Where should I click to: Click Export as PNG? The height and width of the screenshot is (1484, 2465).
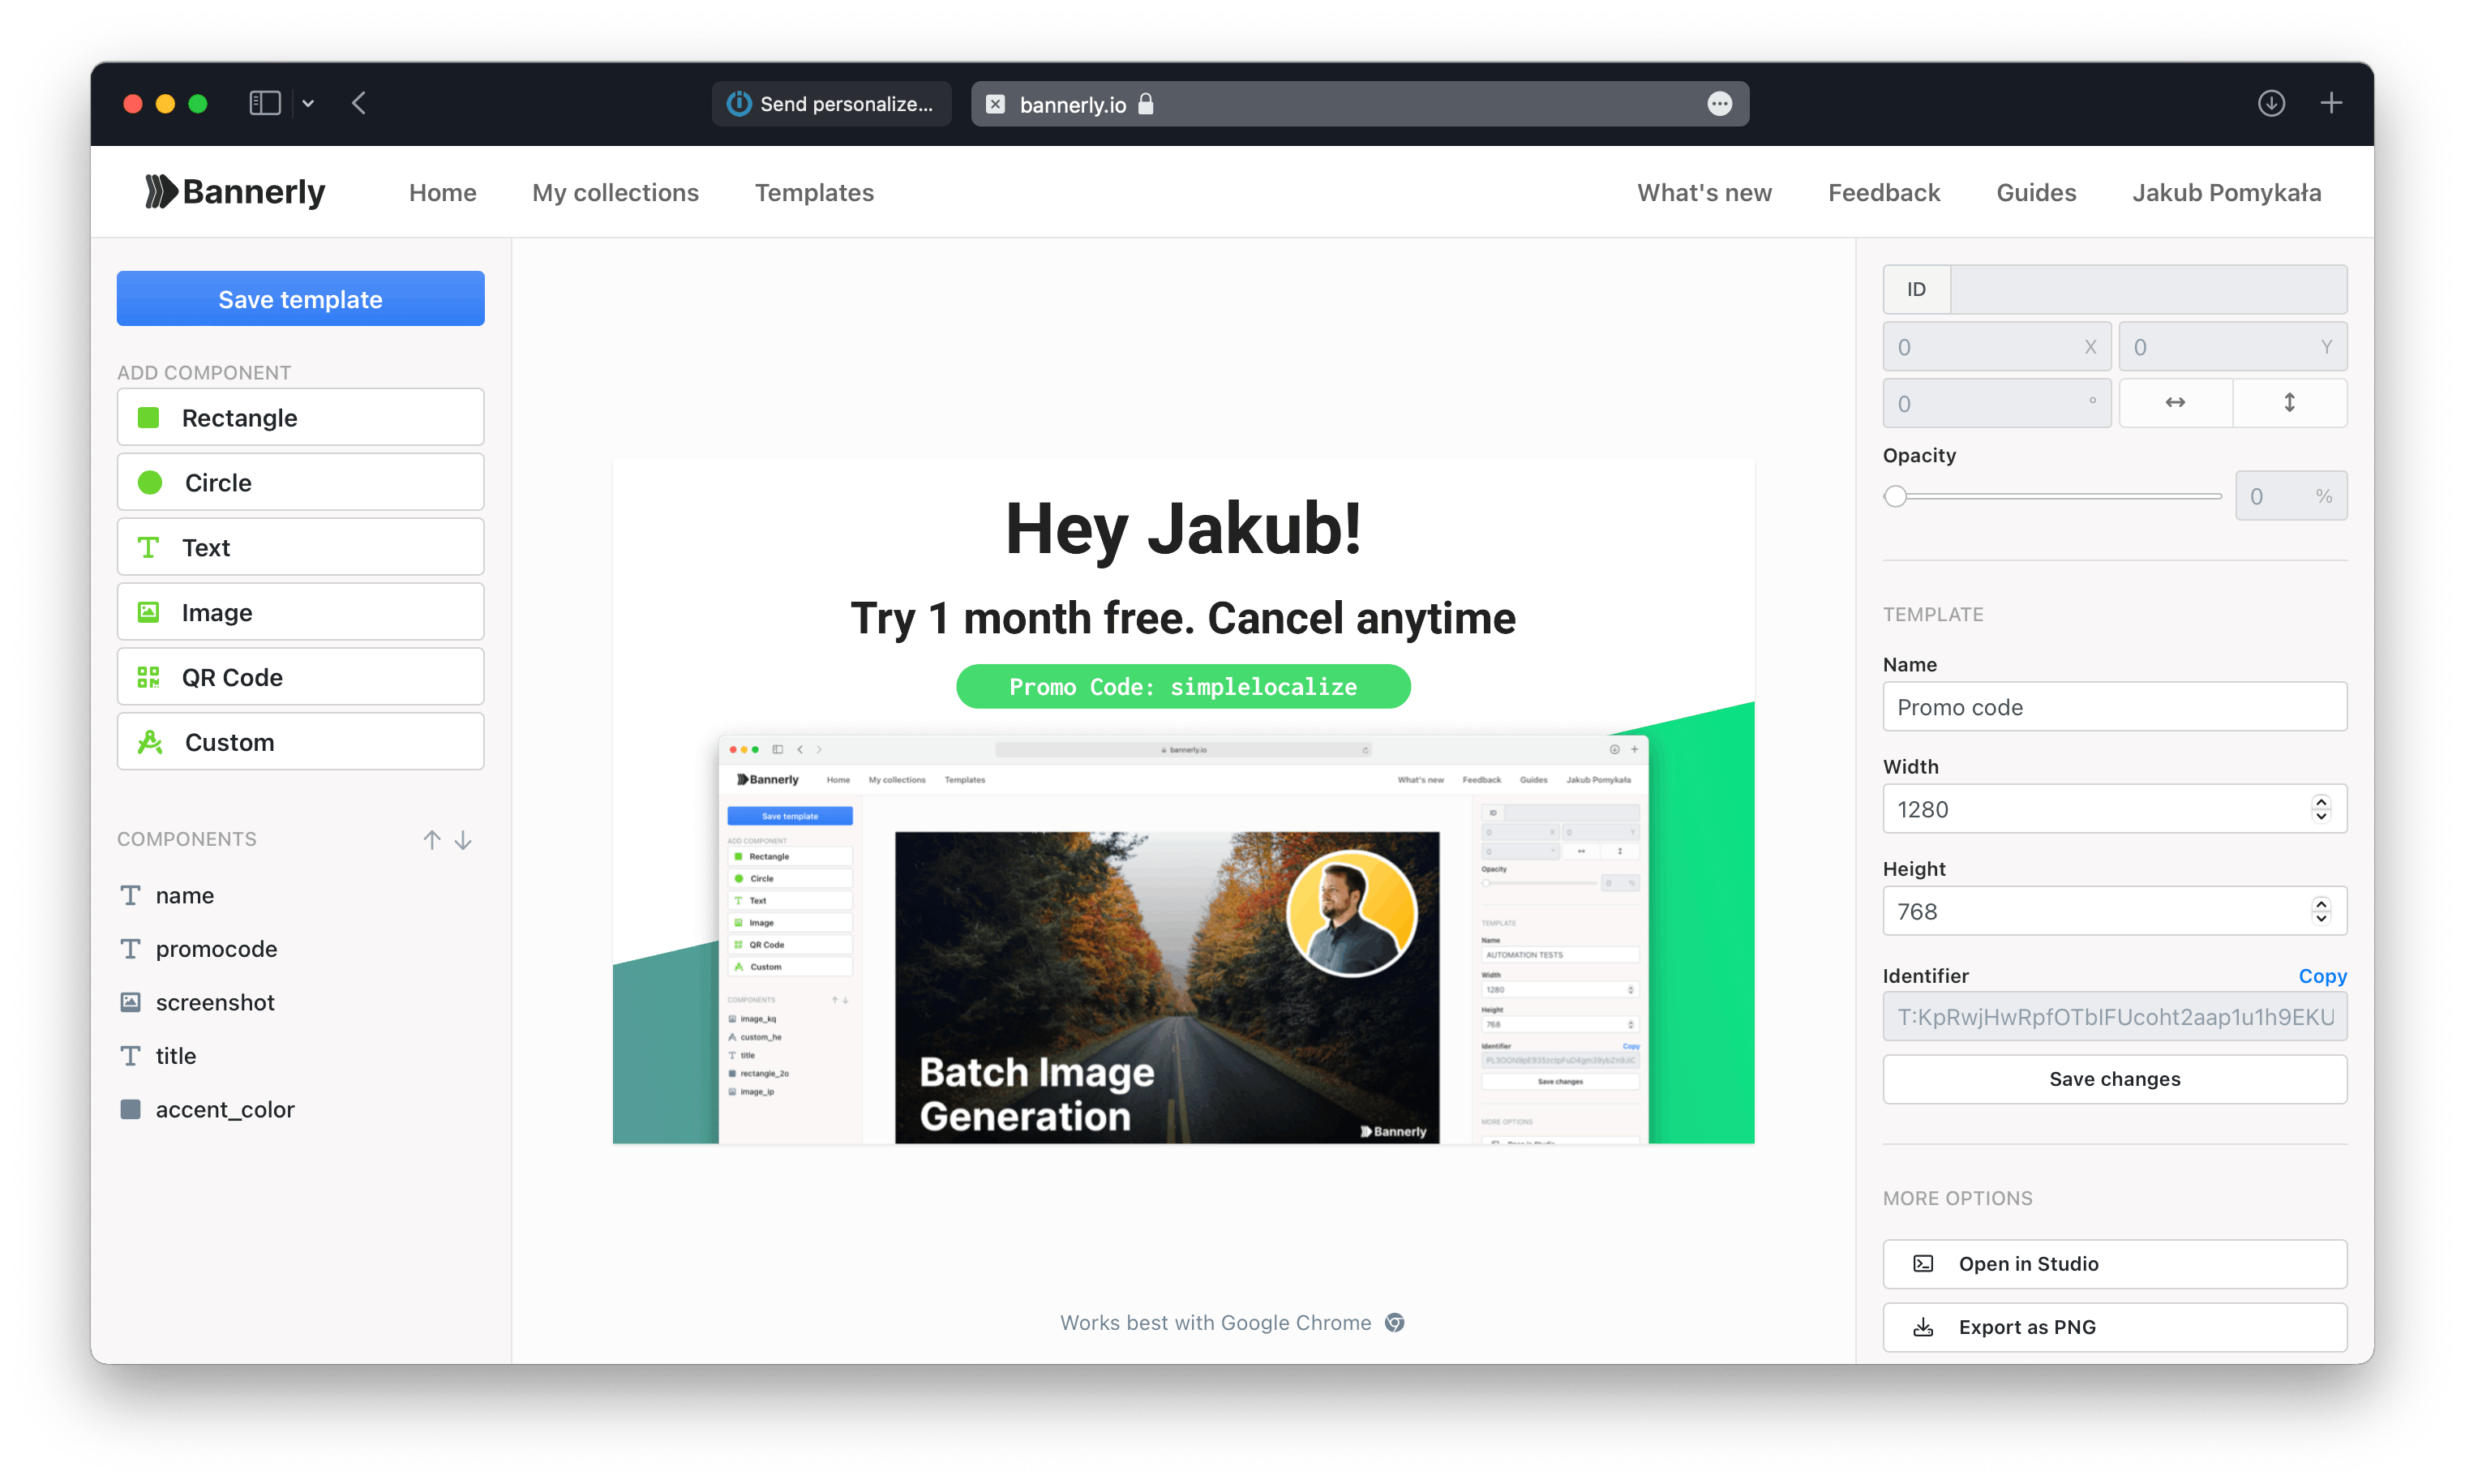point(2114,1327)
